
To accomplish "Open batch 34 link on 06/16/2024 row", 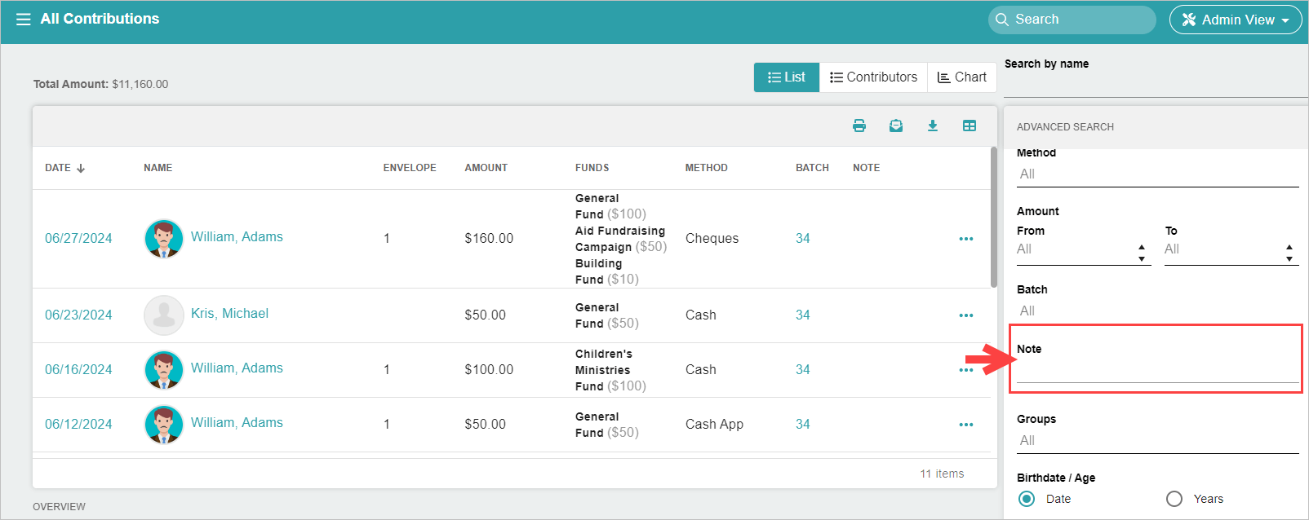I will pyautogui.click(x=803, y=370).
